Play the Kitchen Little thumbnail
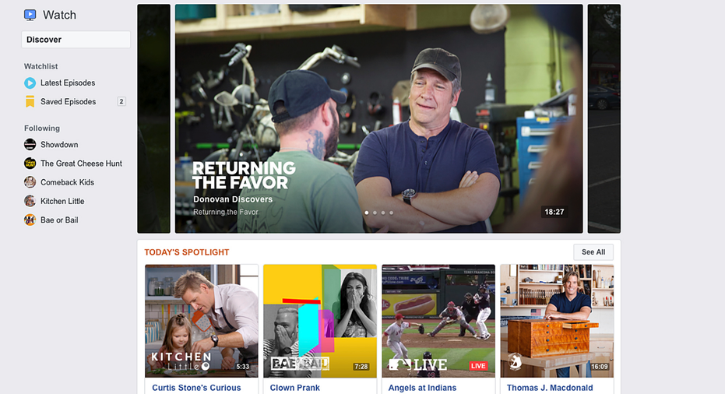The height and width of the screenshot is (394, 725). tap(202, 321)
